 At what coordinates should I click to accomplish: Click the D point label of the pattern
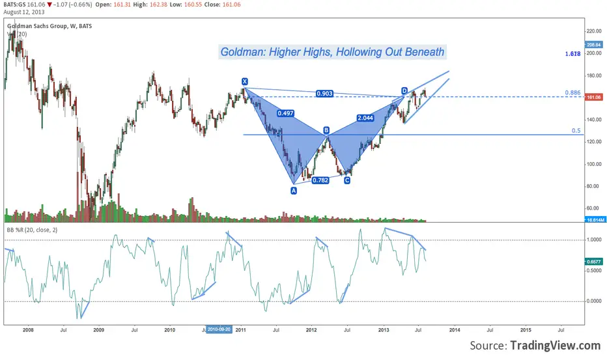tap(404, 91)
